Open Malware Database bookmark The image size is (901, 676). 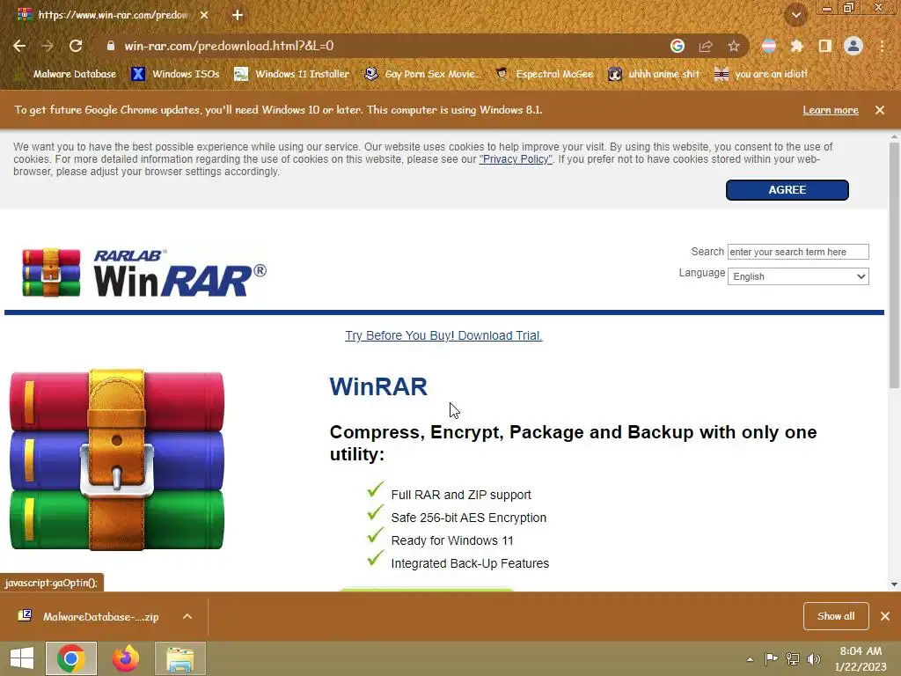65,74
